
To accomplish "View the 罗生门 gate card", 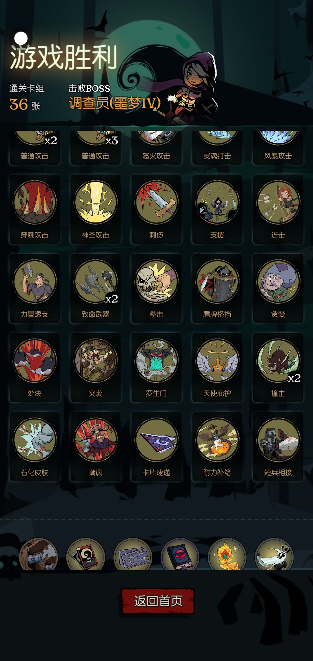I will pos(156,368).
